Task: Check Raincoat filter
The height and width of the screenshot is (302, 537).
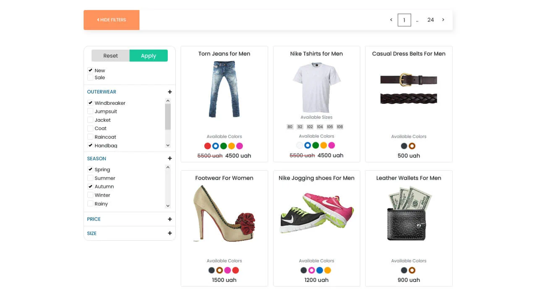Action: (x=90, y=137)
